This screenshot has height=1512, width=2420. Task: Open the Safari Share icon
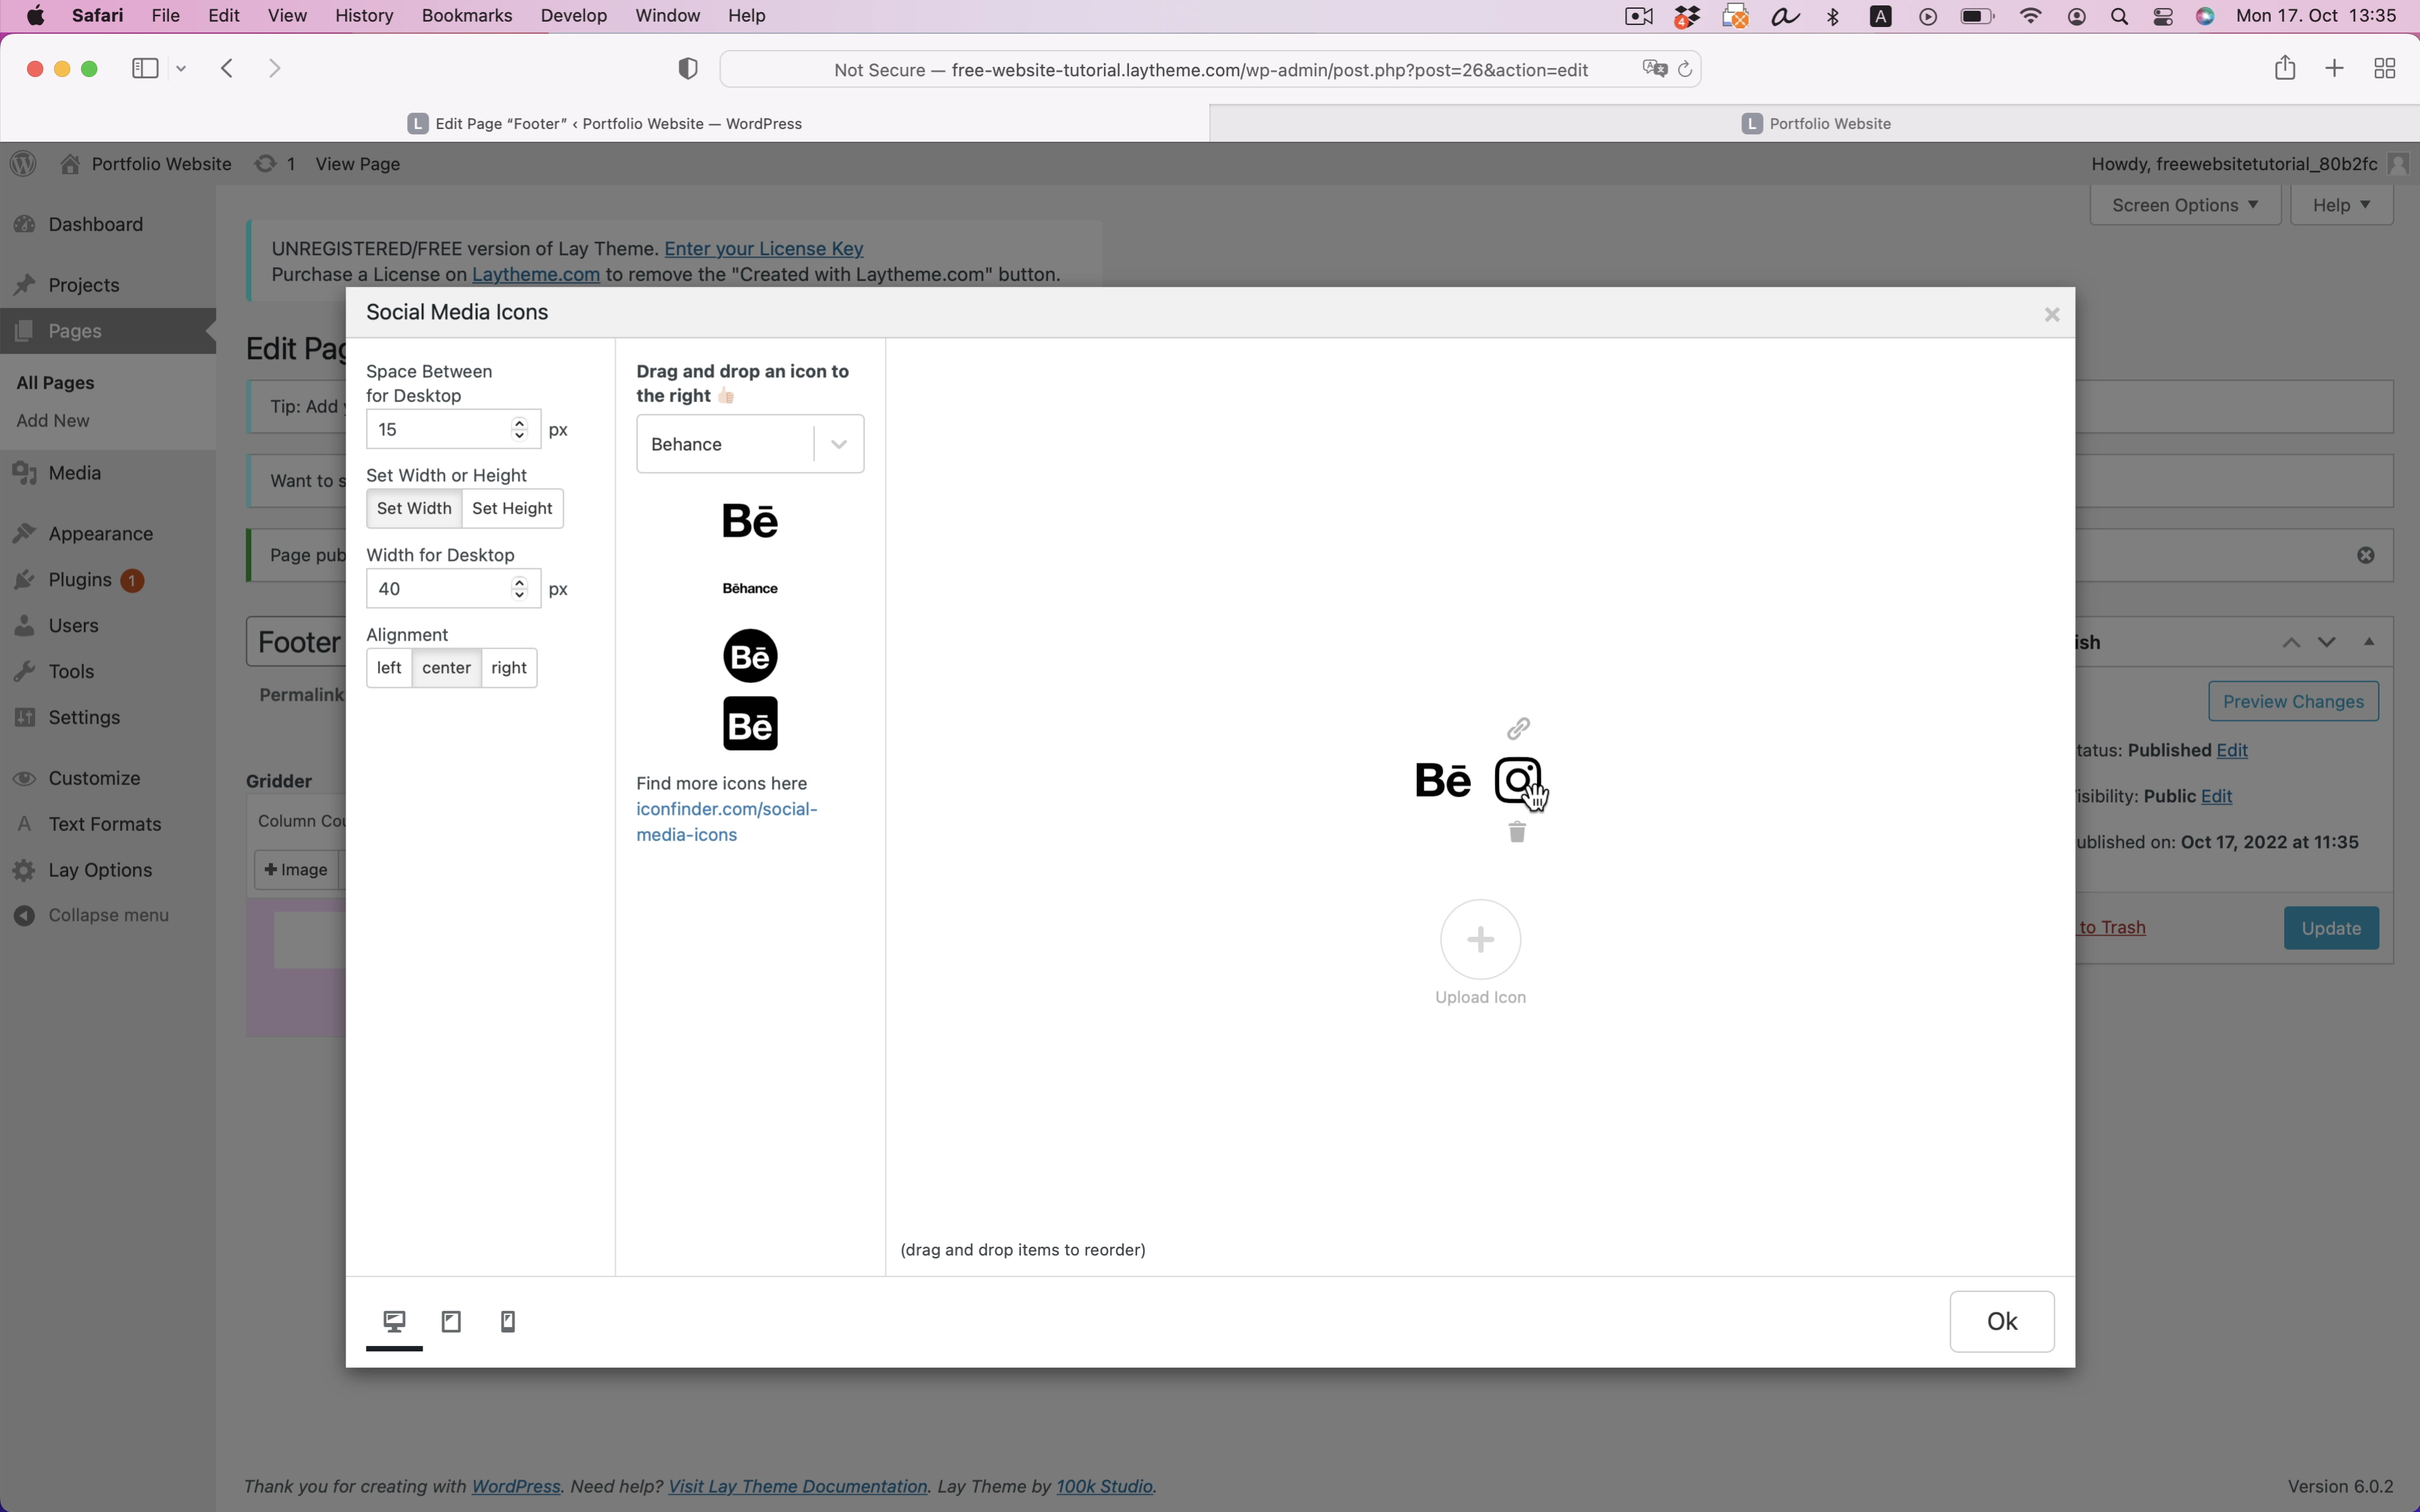[2285, 68]
